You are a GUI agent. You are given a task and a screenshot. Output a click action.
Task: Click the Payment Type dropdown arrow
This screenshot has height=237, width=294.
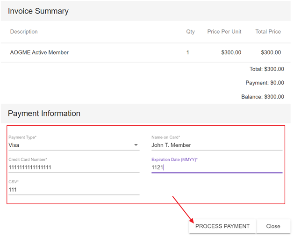tap(136, 145)
